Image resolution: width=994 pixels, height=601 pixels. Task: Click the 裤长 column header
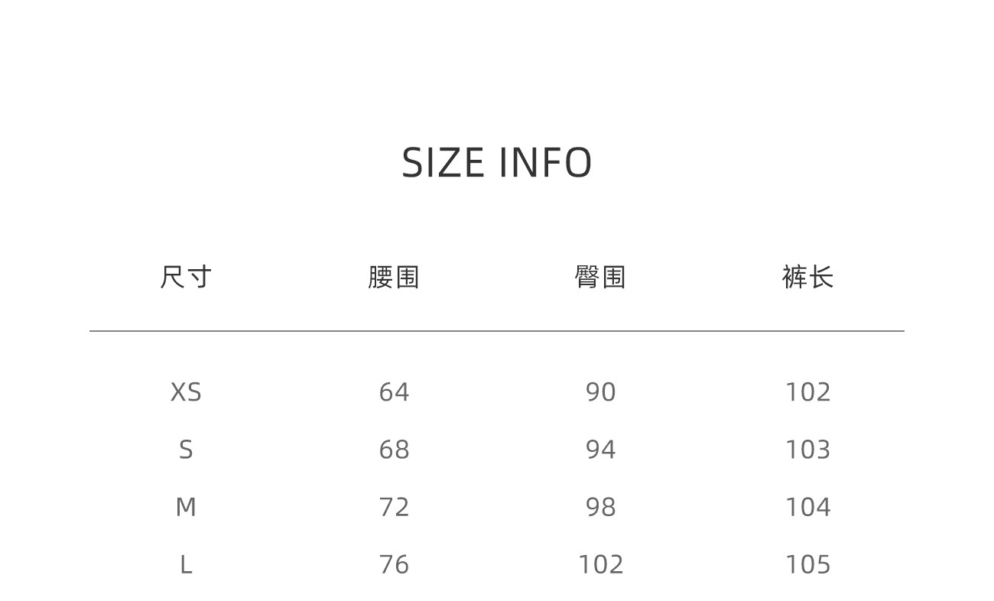tap(807, 277)
